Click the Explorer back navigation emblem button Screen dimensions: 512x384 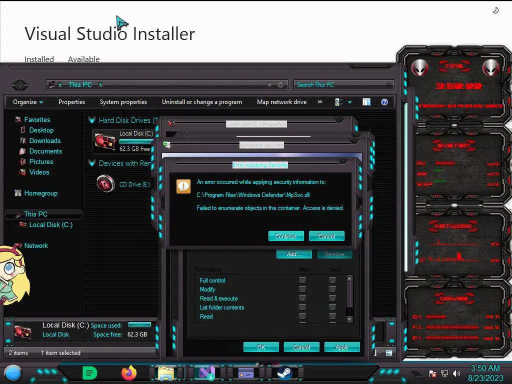[x=20, y=85]
